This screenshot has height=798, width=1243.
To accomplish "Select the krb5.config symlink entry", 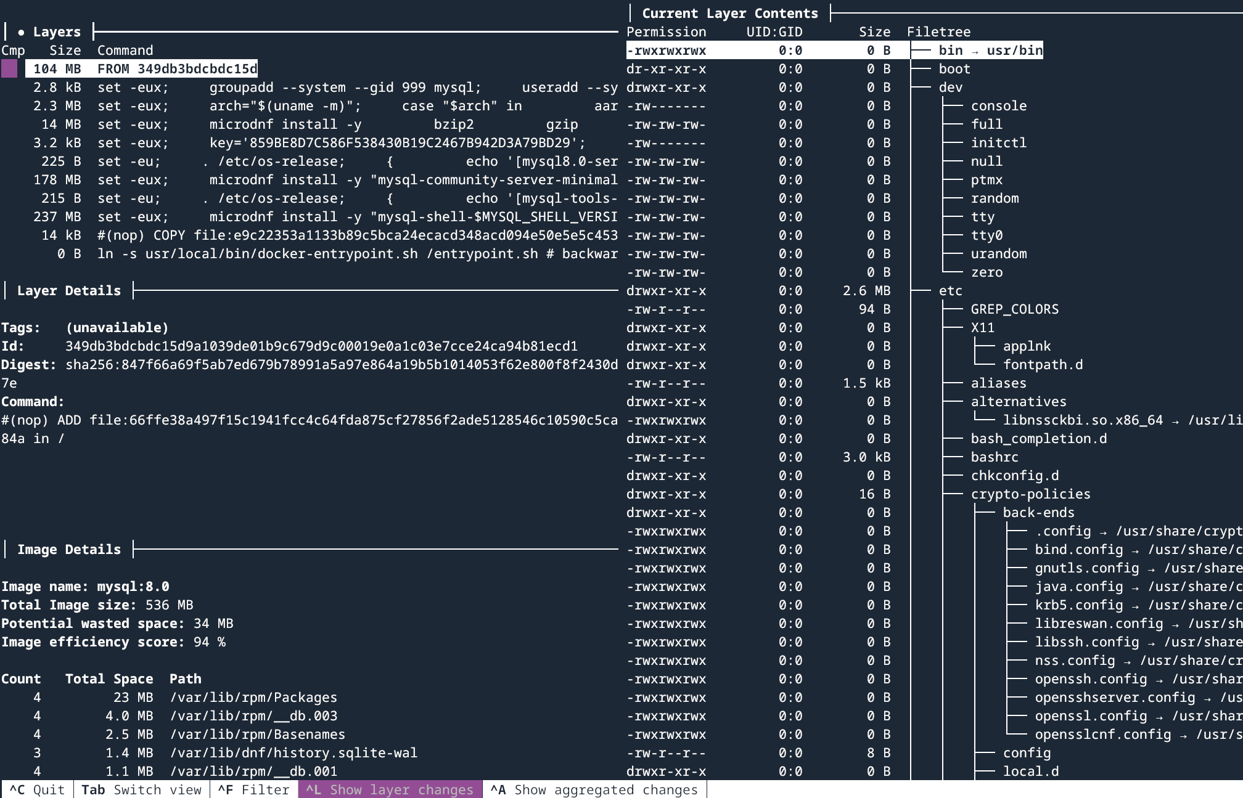I will point(1138,605).
